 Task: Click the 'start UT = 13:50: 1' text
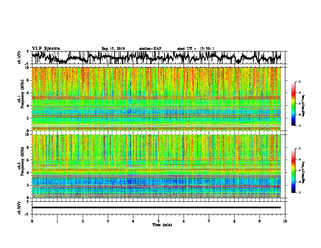click(196, 49)
